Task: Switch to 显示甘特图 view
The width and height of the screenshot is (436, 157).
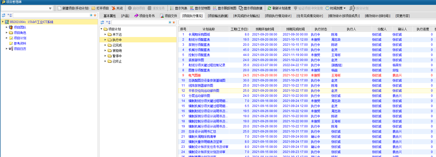Action: coord(200,8)
